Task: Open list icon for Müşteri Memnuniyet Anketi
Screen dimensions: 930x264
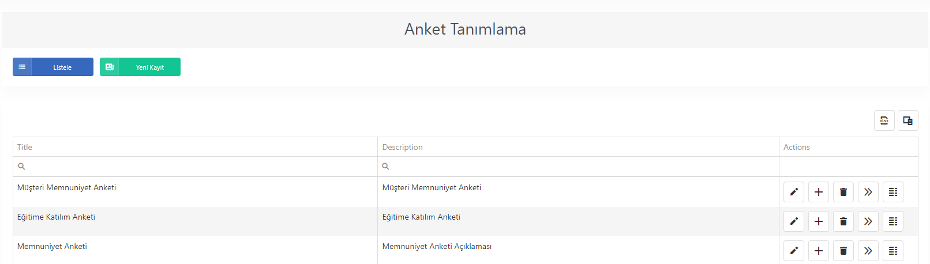Action: coord(893,192)
